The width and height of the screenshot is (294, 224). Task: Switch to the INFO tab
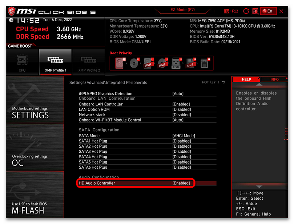[x=274, y=79]
